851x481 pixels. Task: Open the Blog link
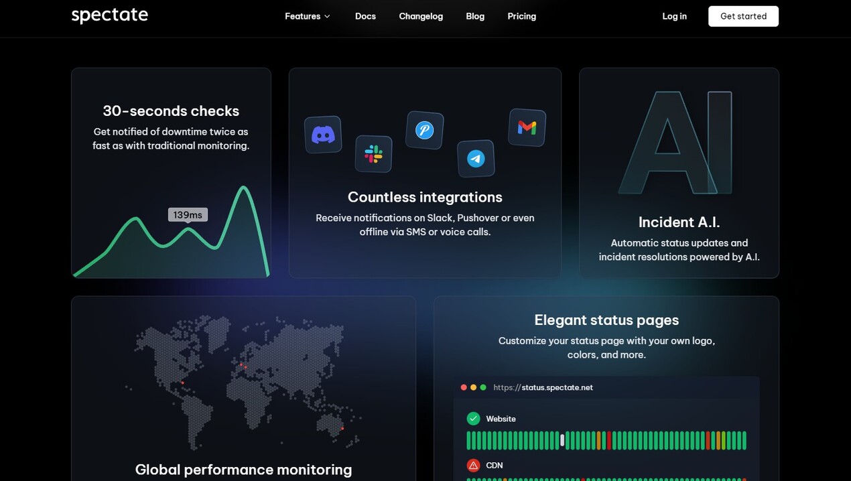coord(475,16)
